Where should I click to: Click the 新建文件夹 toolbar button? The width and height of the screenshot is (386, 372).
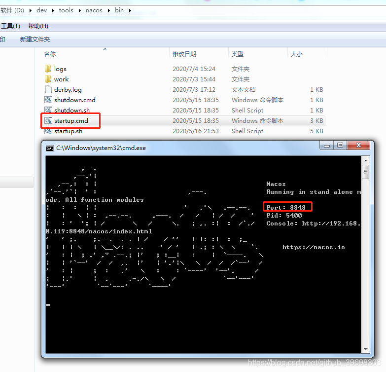[x=35, y=39]
